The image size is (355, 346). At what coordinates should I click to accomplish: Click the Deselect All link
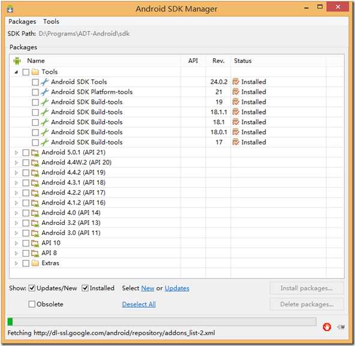(139, 305)
